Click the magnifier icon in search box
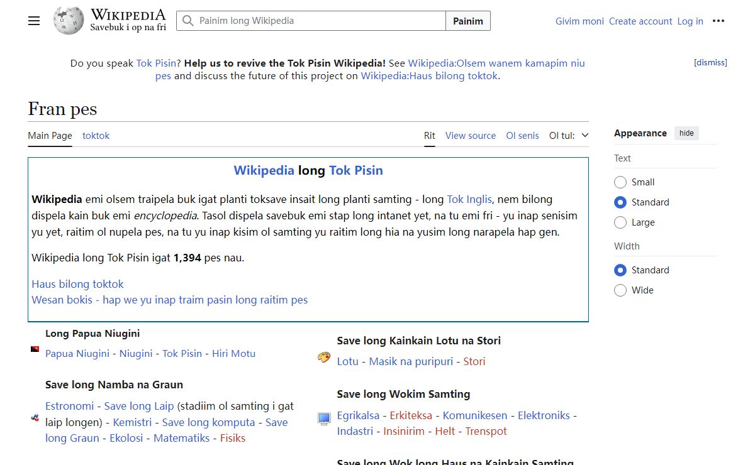The image size is (755, 465). point(187,21)
